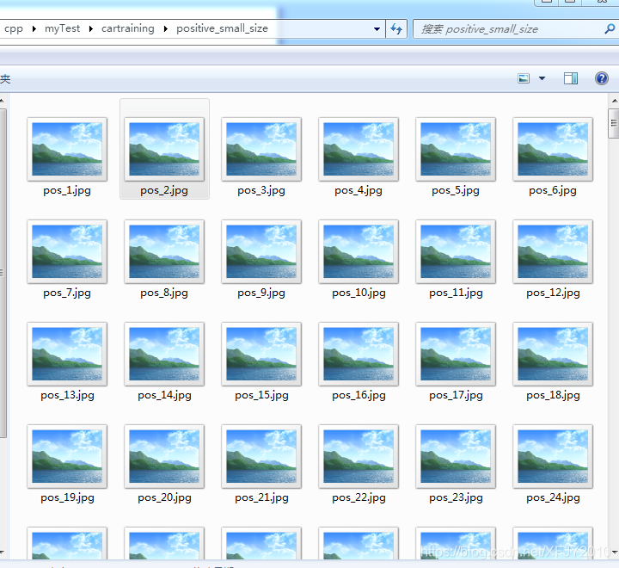Select the pos_12.jpg thumbnail
619x568 pixels.
[553, 251]
